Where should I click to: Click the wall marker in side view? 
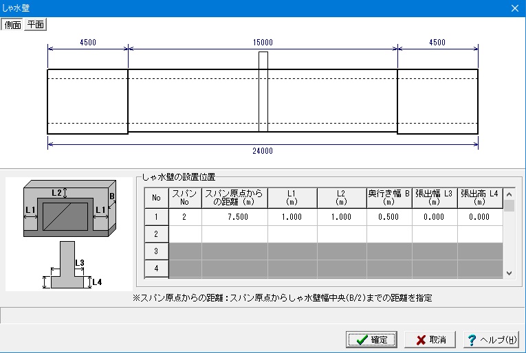(x=263, y=91)
